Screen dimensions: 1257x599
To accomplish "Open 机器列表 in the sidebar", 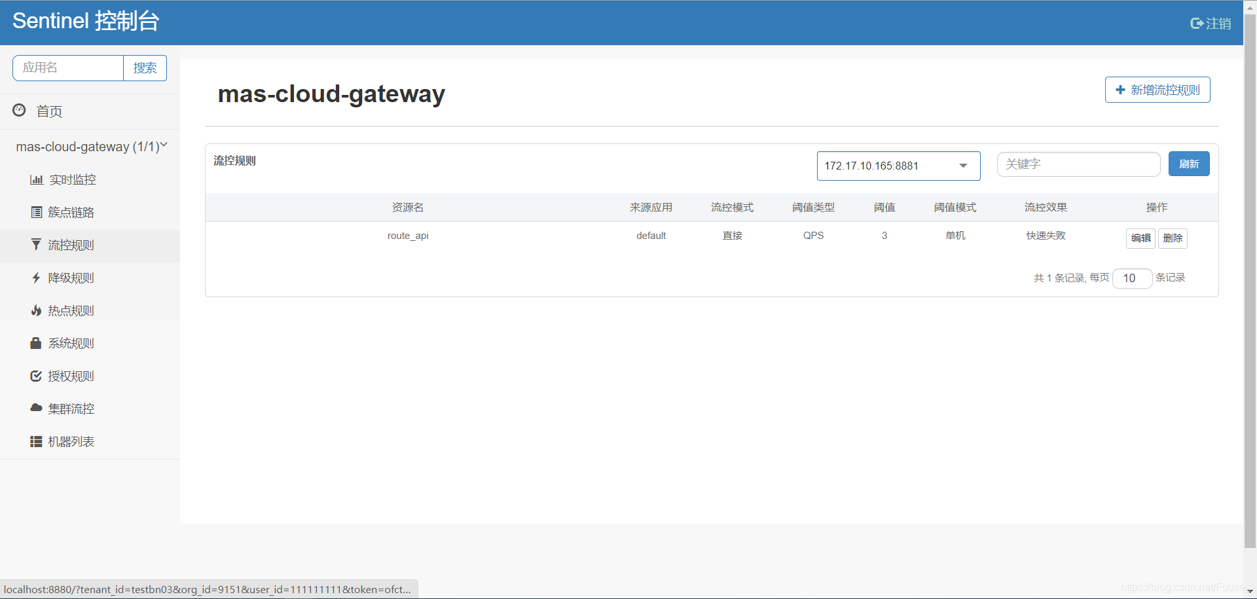I will [90, 441].
